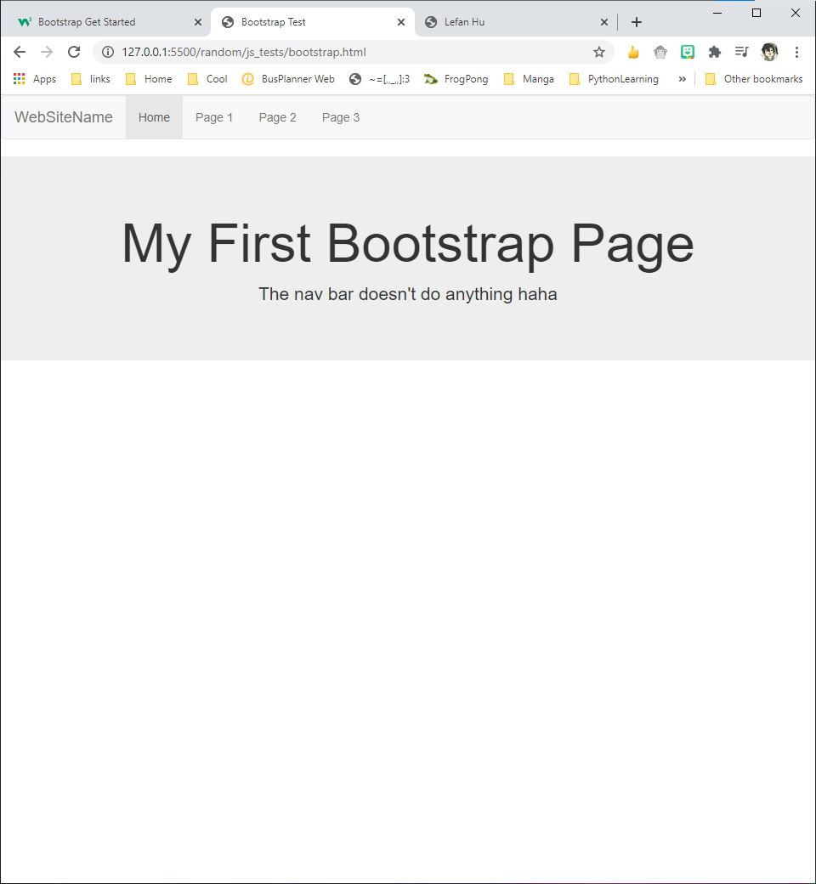
Task: Open the Chrome customize menu
Action: pyautogui.click(x=796, y=51)
